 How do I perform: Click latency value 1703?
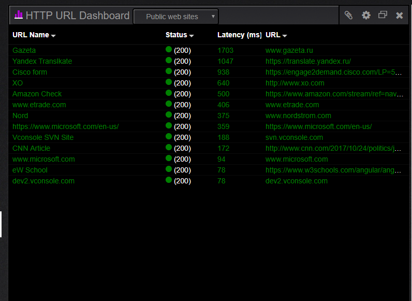coord(225,50)
